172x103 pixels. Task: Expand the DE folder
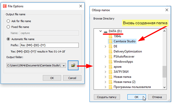click(105, 47)
